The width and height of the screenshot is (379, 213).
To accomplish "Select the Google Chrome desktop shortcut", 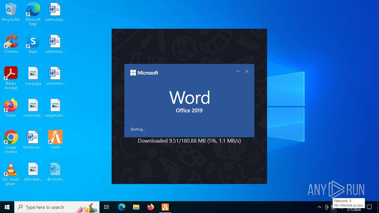I will point(11,142).
